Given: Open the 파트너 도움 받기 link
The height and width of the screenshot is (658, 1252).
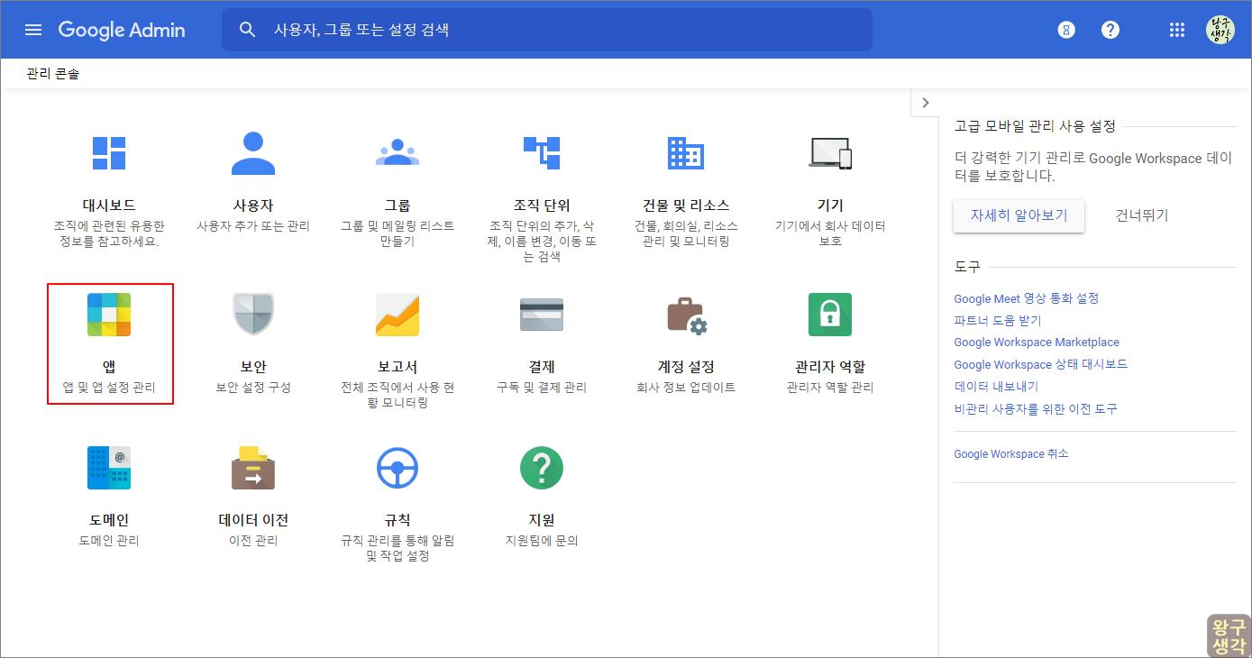Looking at the screenshot, I should point(998,320).
